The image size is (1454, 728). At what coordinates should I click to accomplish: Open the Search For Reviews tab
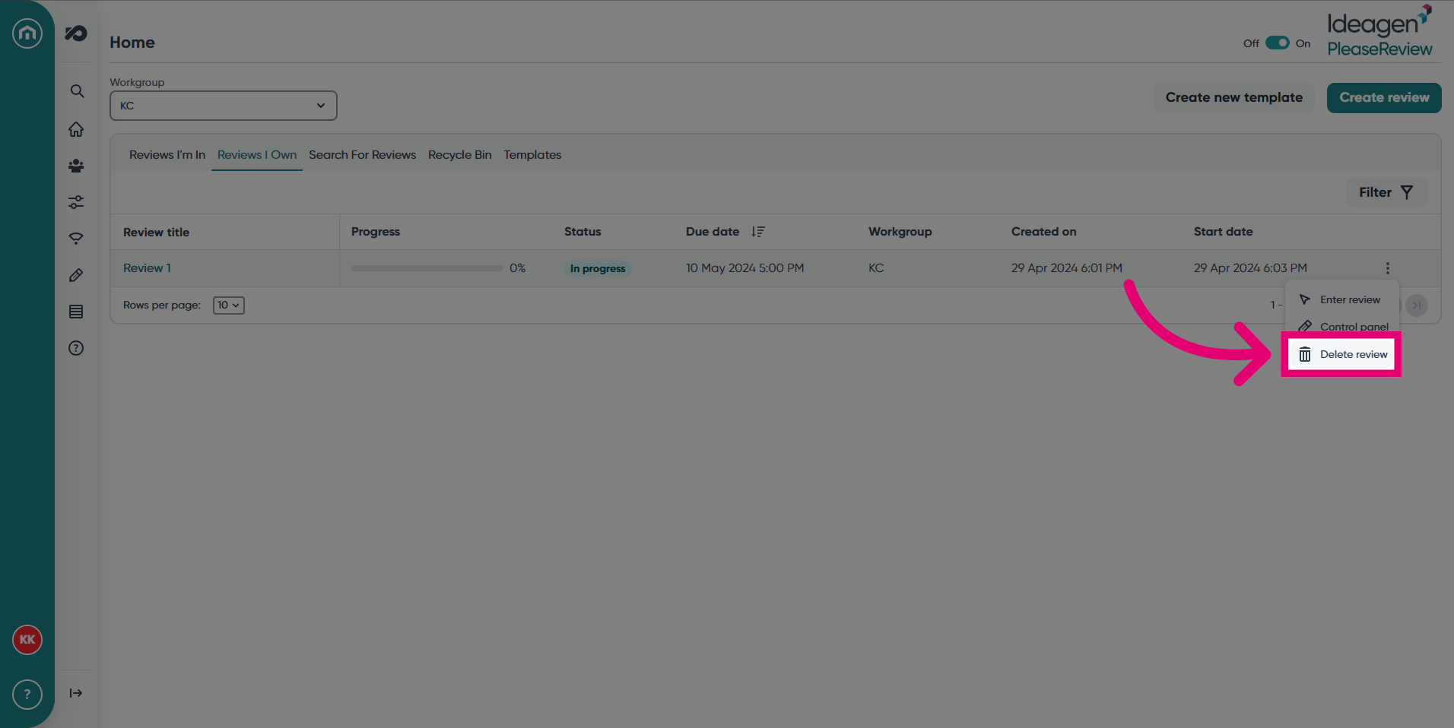click(x=363, y=155)
